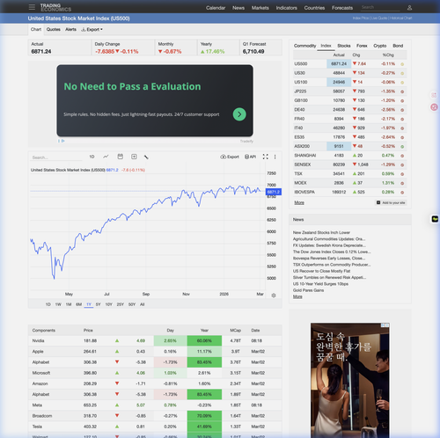Click More below the news headlines

pyautogui.click(x=297, y=296)
